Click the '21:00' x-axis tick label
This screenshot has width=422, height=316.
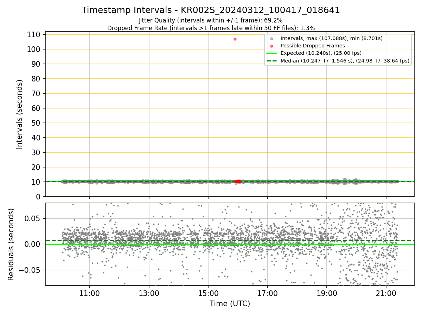tap(386, 294)
